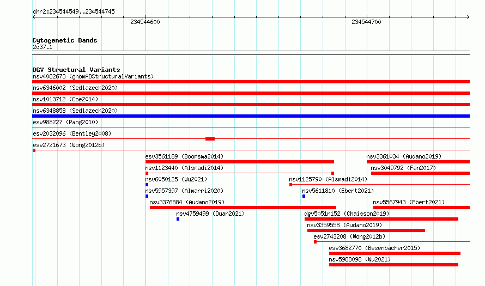Select the nsv3361034 Audano2019 red bar

click(418, 162)
